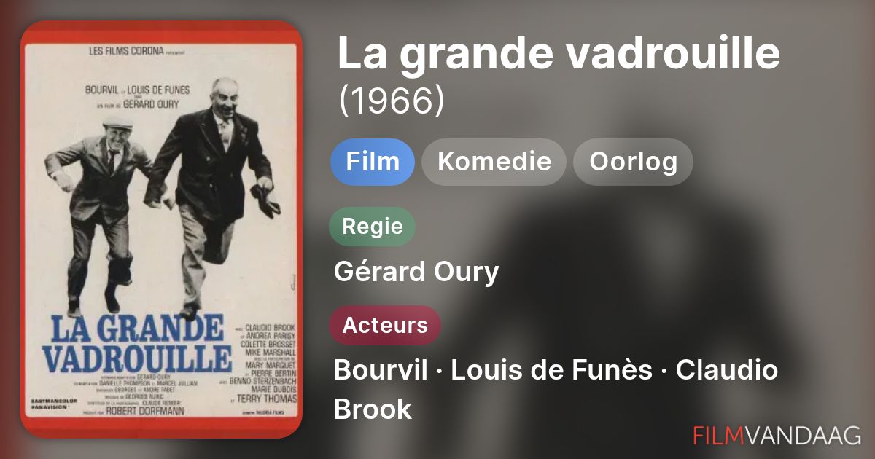Click the FILMVANDAAG logo
The width and height of the screenshot is (875, 459).
coord(777,436)
